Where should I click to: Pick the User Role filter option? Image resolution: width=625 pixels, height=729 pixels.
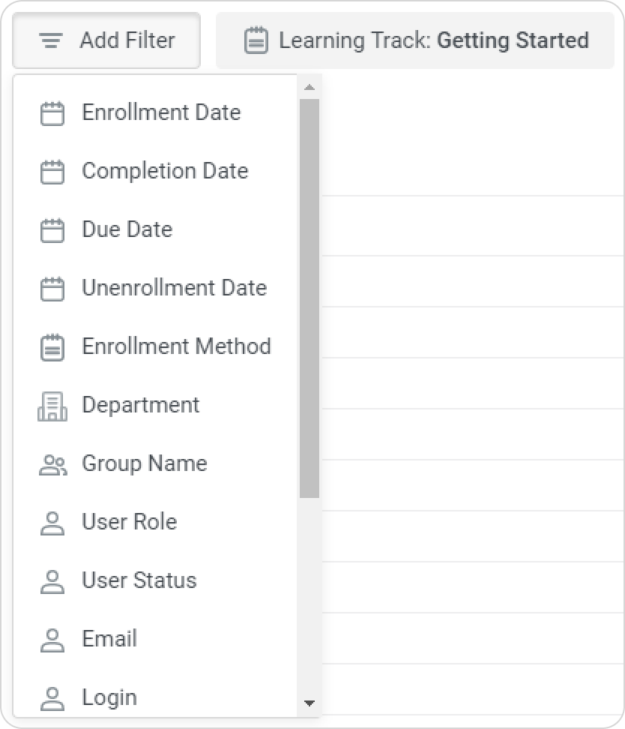[x=129, y=522]
